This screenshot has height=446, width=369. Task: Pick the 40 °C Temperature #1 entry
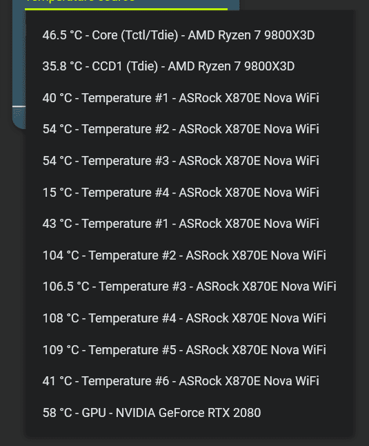click(190, 98)
